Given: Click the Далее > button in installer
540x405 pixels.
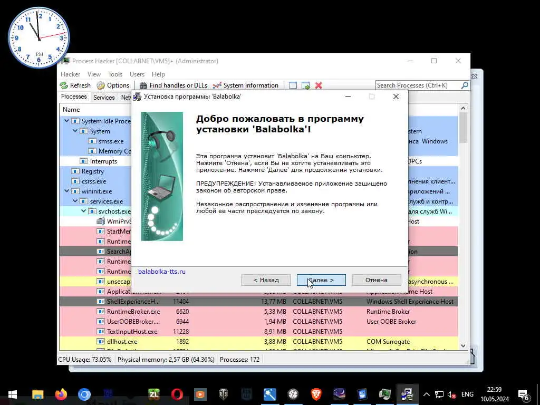Looking at the screenshot, I should (x=321, y=280).
